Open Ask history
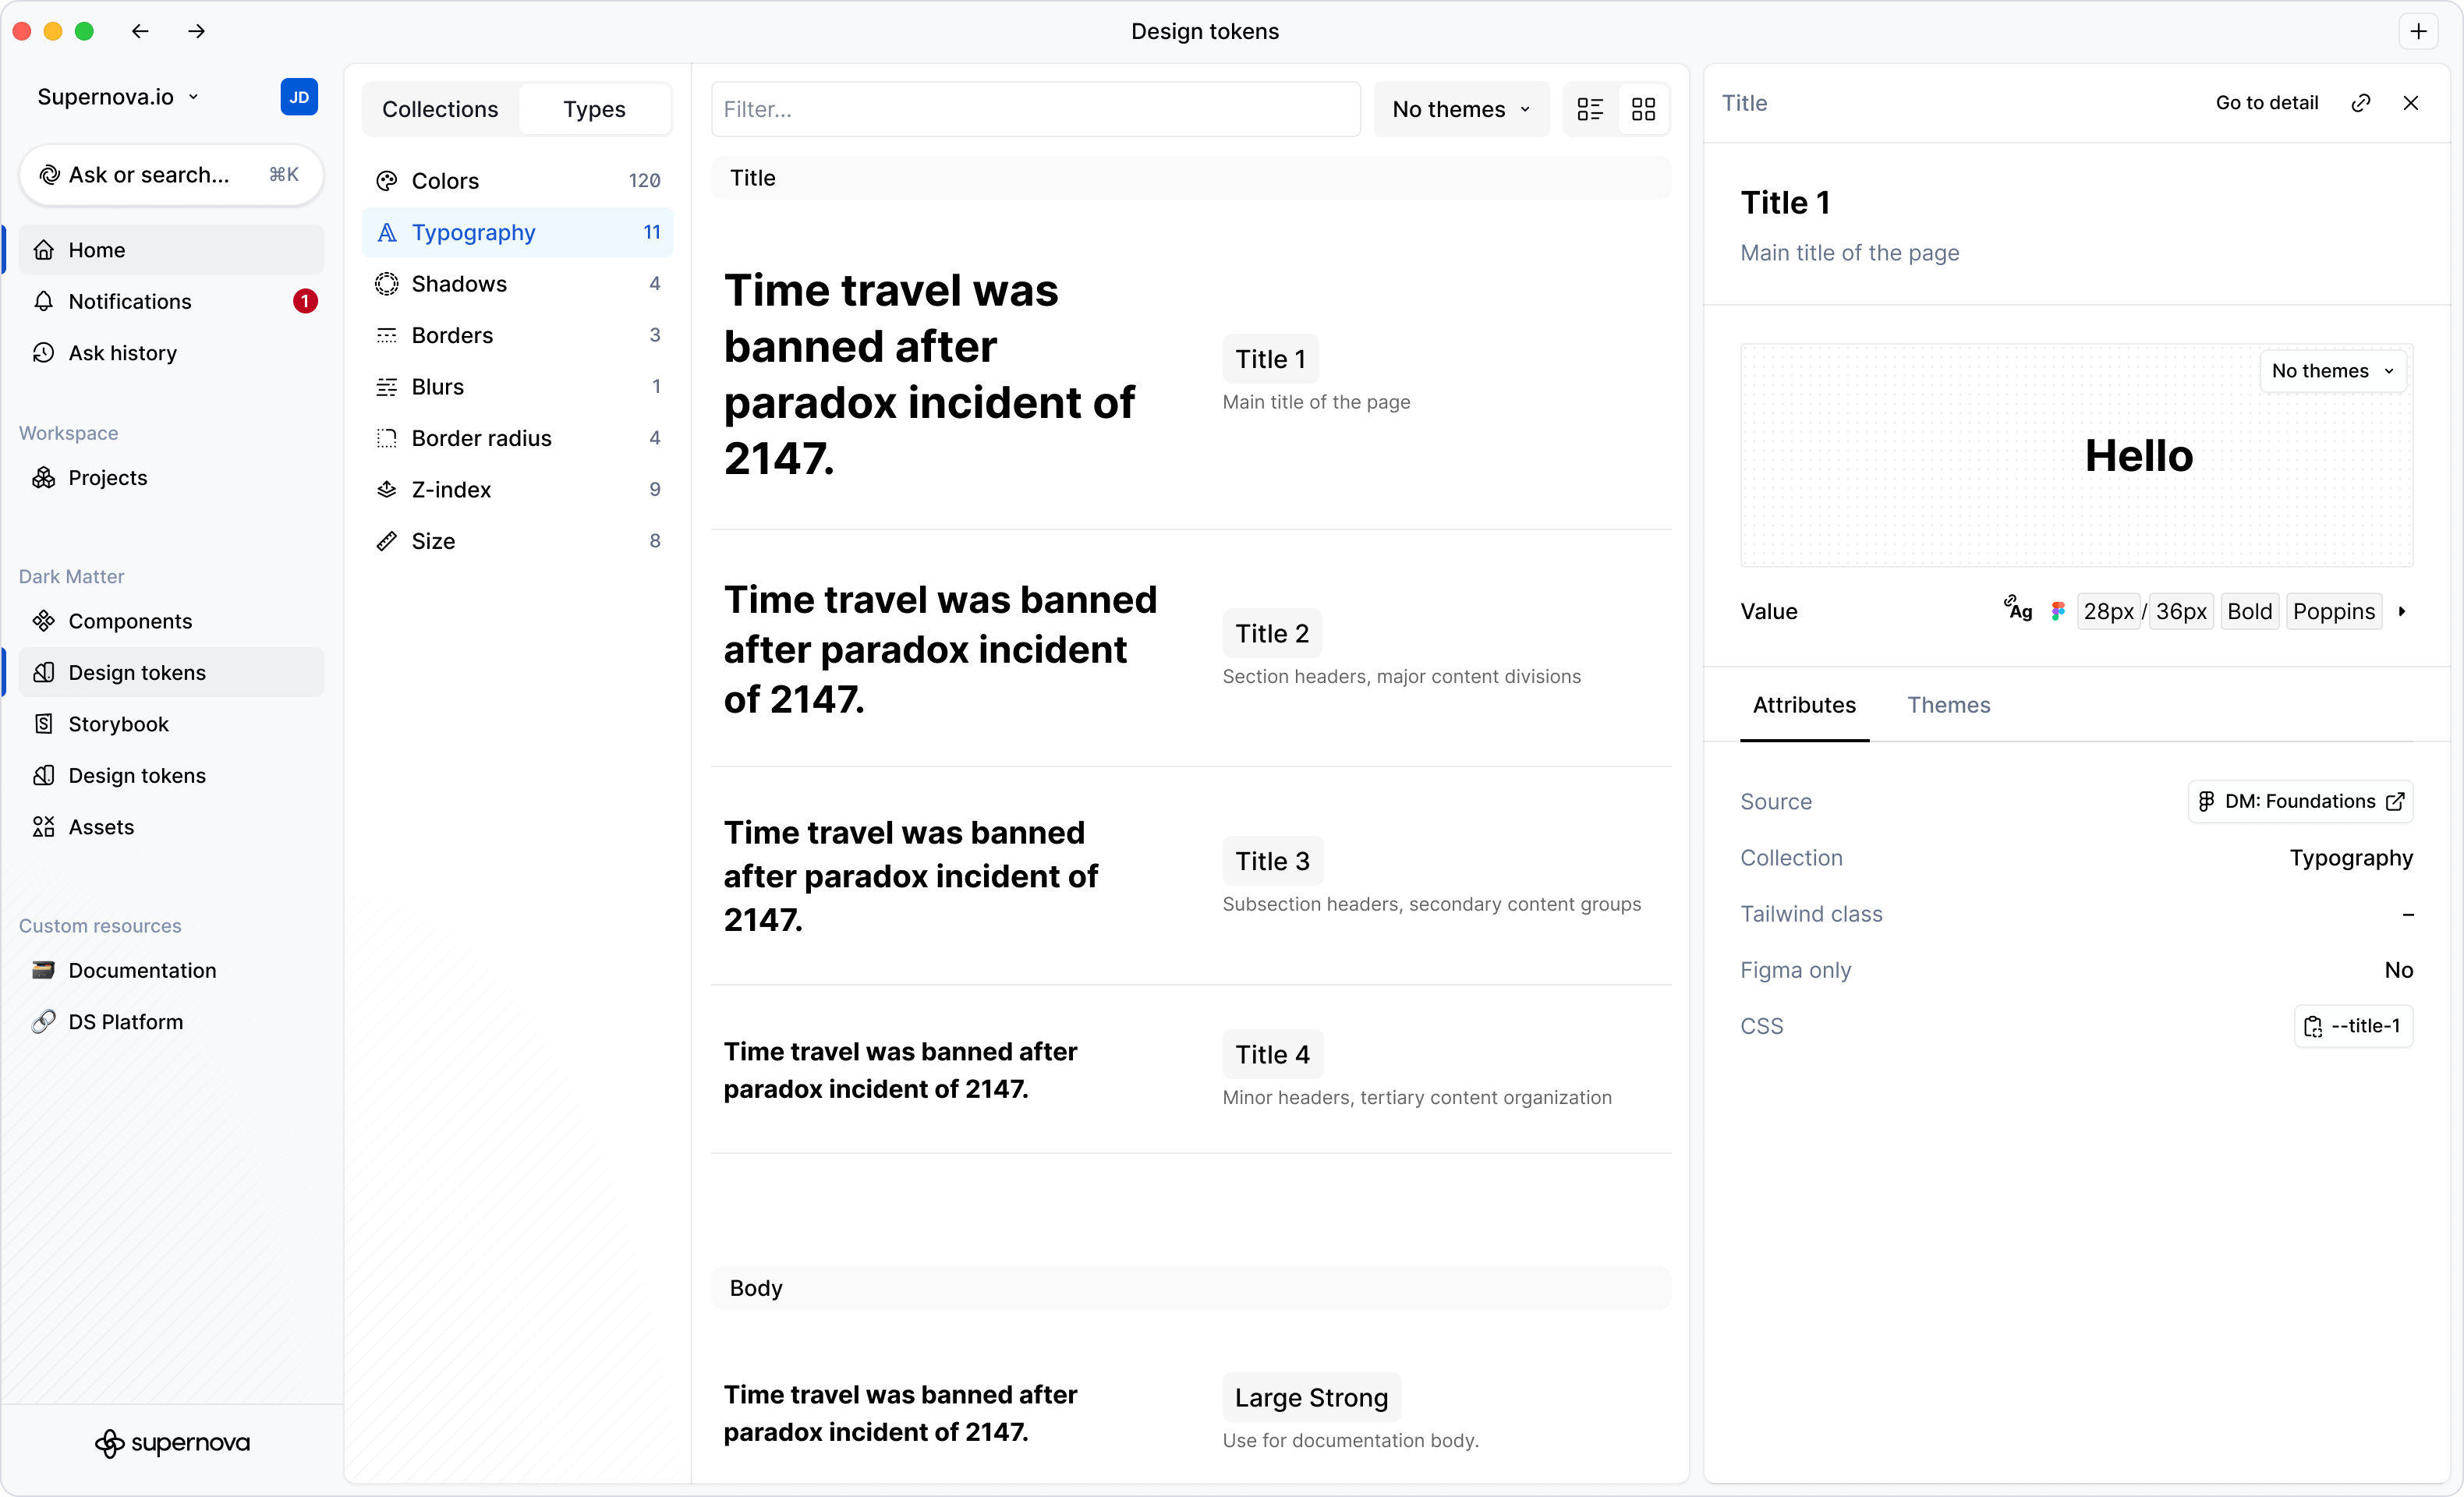Image resolution: width=2464 pixels, height=1497 pixels. pos(171,353)
